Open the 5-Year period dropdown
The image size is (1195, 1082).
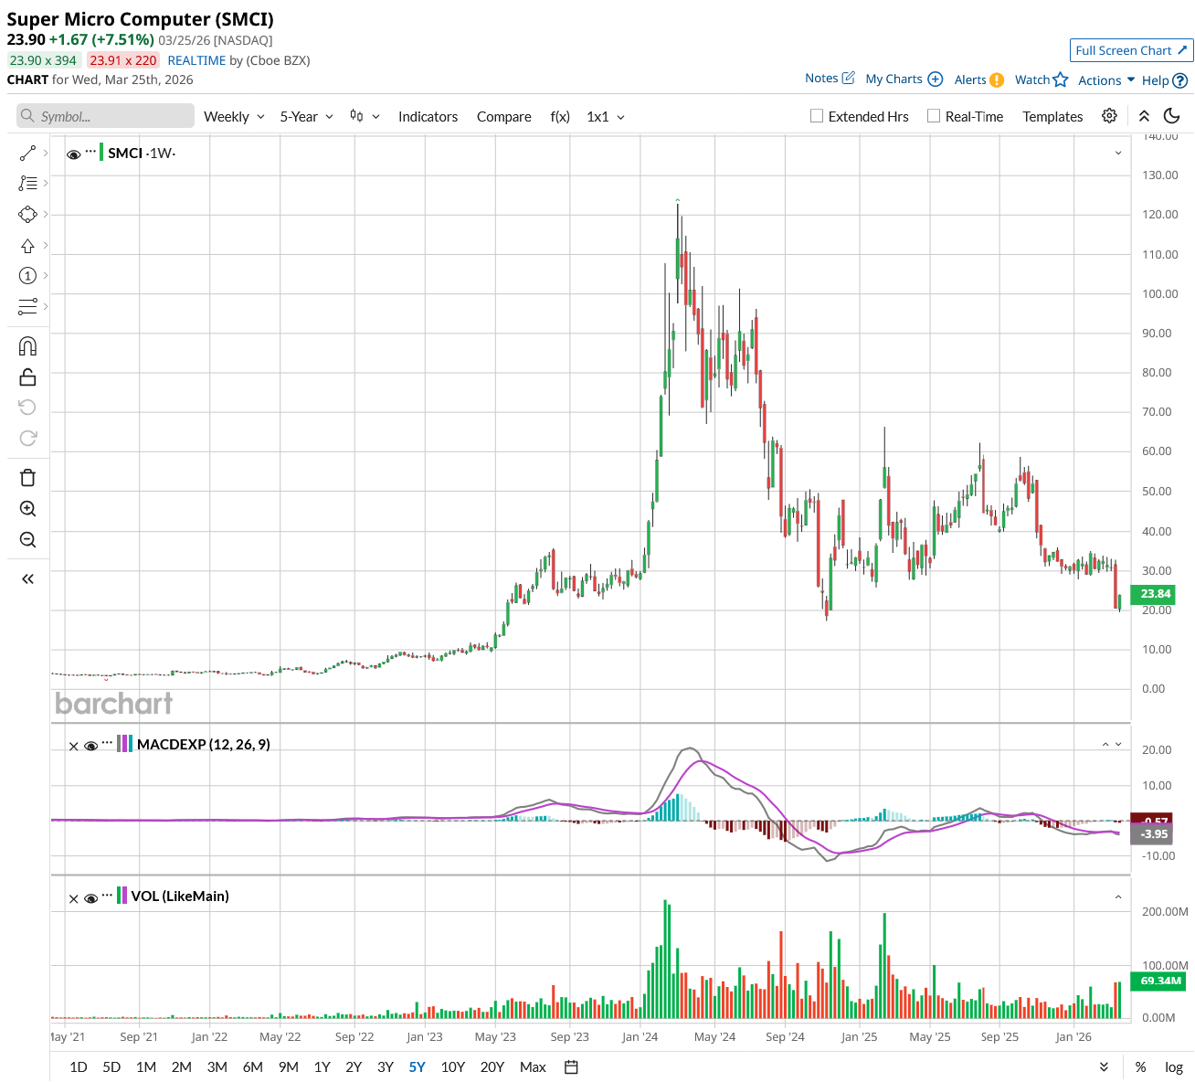(306, 117)
